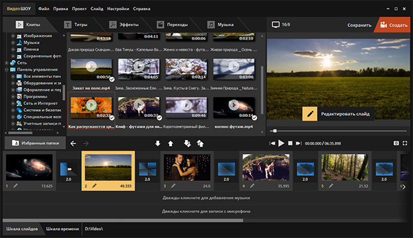Open the Настройки menu
This screenshot has height=238, width=413.
click(118, 9)
